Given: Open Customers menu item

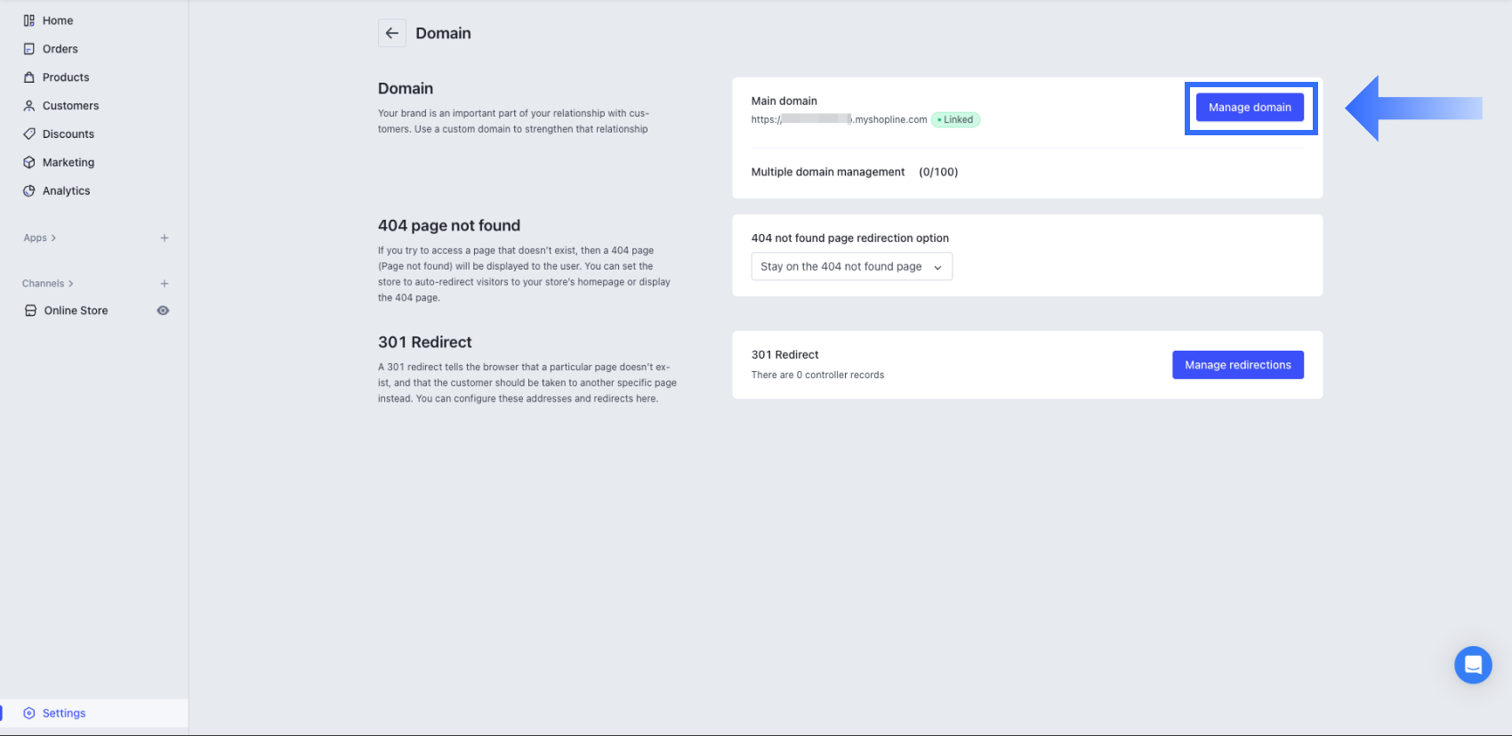Looking at the screenshot, I should [x=70, y=106].
